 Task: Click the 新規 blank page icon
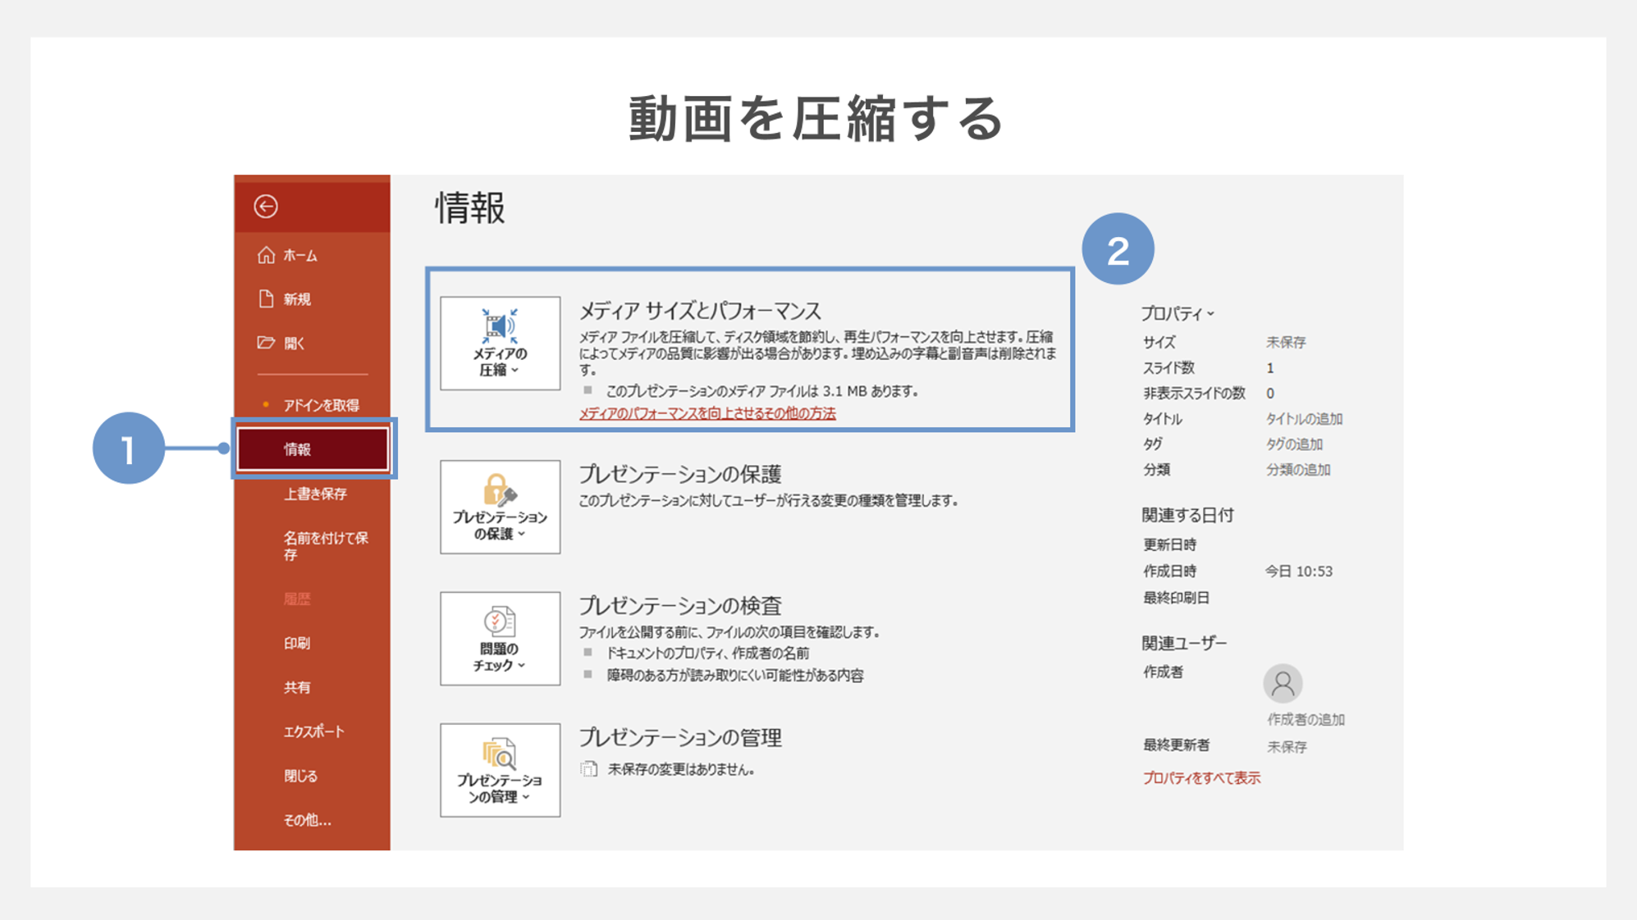coord(266,298)
